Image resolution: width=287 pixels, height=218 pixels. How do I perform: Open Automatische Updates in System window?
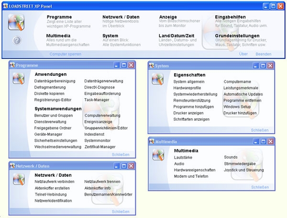click(x=243, y=94)
